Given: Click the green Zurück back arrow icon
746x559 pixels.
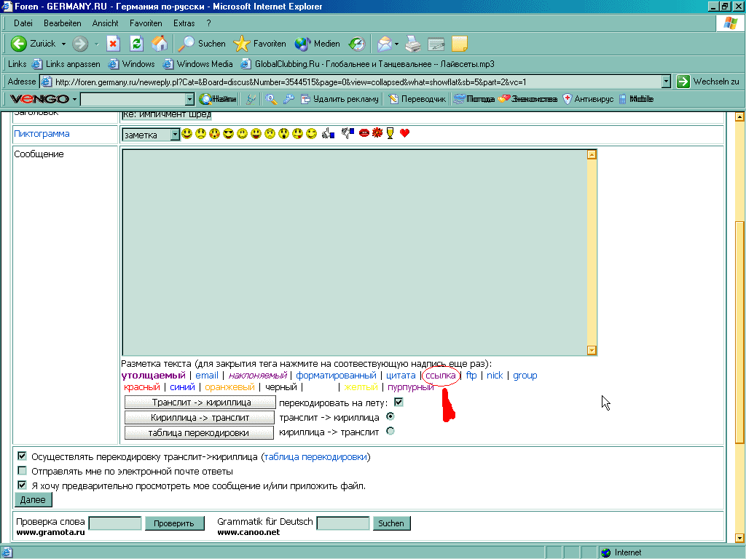Looking at the screenshot, I should 18,44.
